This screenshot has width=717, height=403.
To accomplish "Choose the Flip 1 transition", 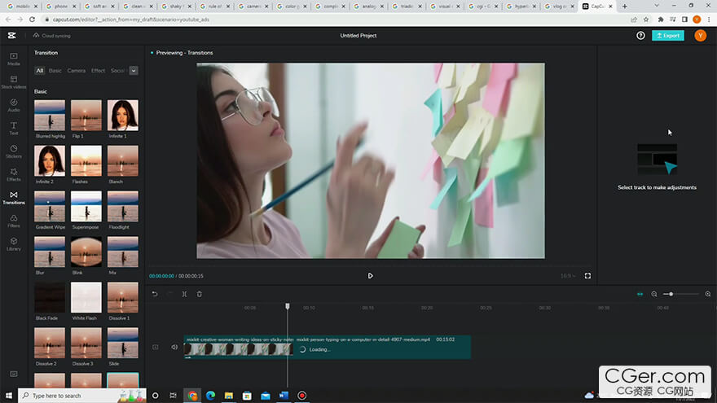I will coord(86,115).
